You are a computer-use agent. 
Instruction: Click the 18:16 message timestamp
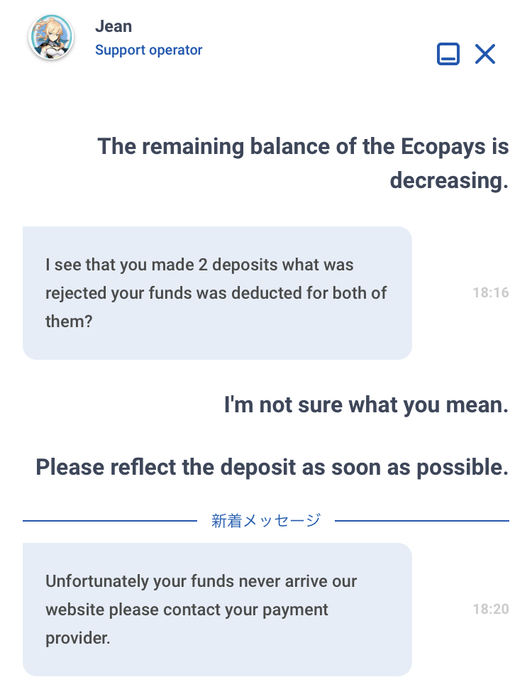click(x=491, y=292)
